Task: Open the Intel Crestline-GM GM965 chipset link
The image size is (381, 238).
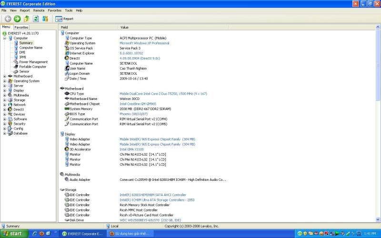Action: (138, 104)
